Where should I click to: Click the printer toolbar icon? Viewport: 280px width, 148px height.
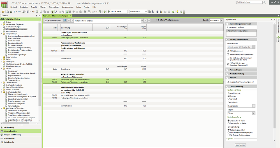(x=11, y=11)
